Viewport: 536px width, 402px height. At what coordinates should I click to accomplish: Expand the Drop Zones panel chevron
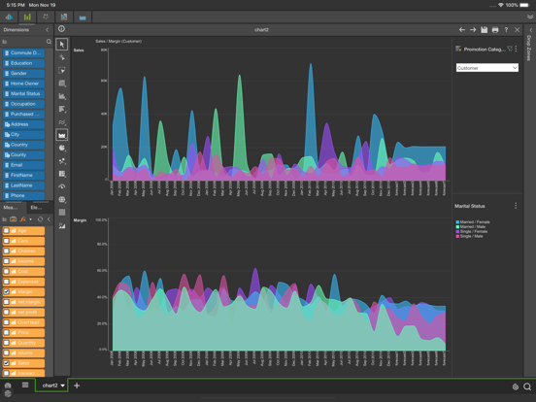tap(530, 30)
